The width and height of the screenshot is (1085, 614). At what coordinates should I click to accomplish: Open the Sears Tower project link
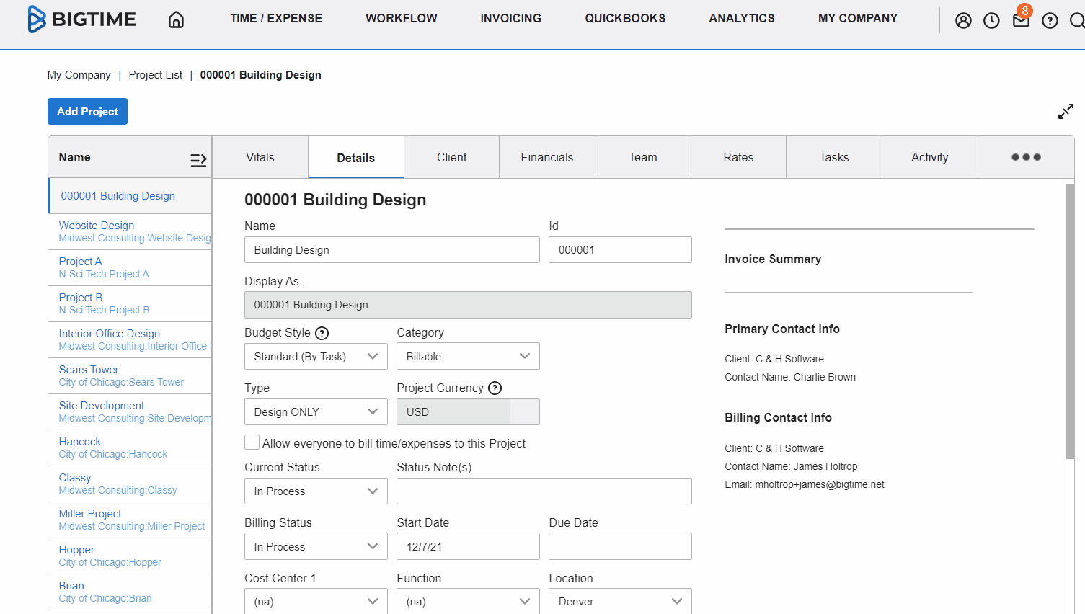[x=88, y=369]
